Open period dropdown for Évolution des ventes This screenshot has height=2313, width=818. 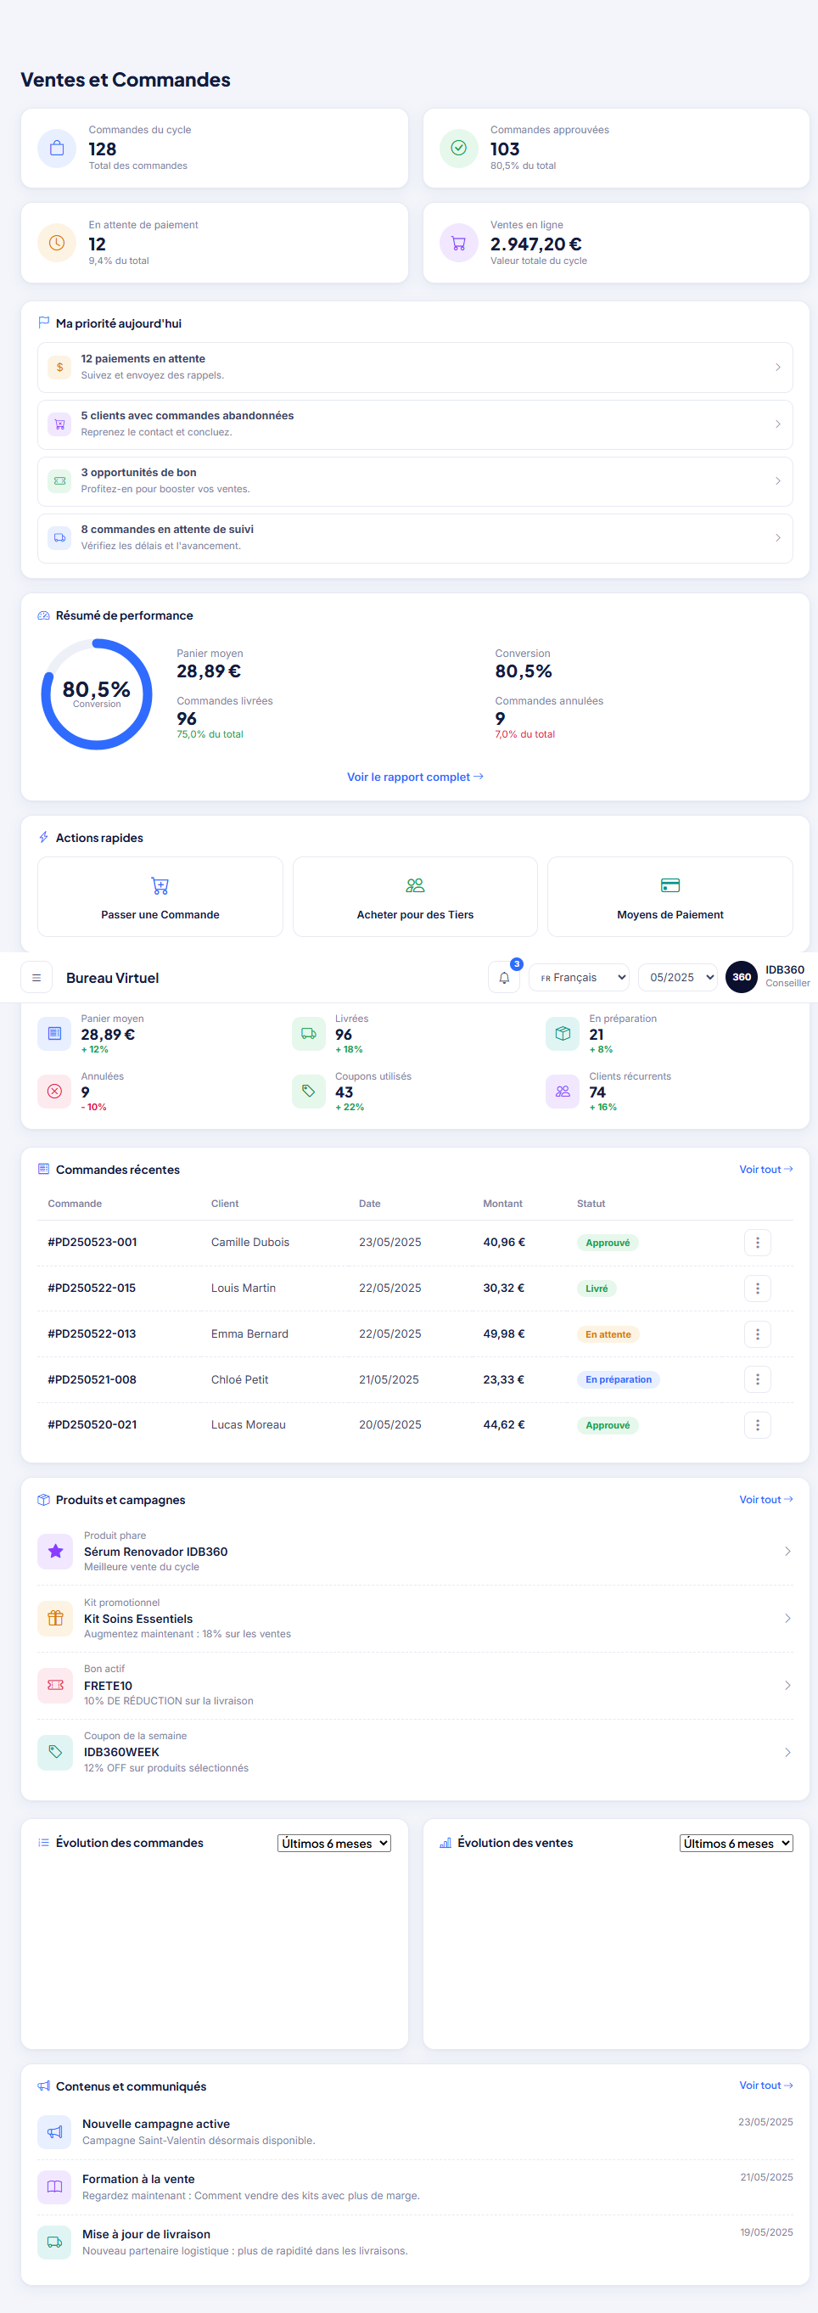point(737,1844)
